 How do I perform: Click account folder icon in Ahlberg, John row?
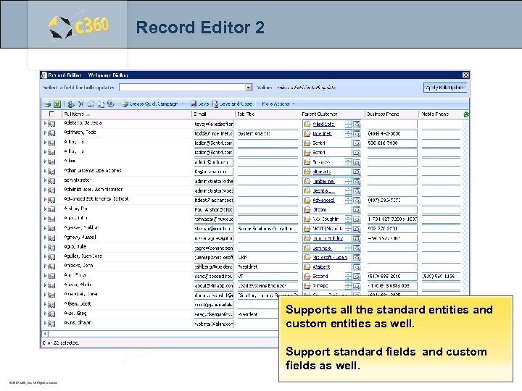click(307, 266)
